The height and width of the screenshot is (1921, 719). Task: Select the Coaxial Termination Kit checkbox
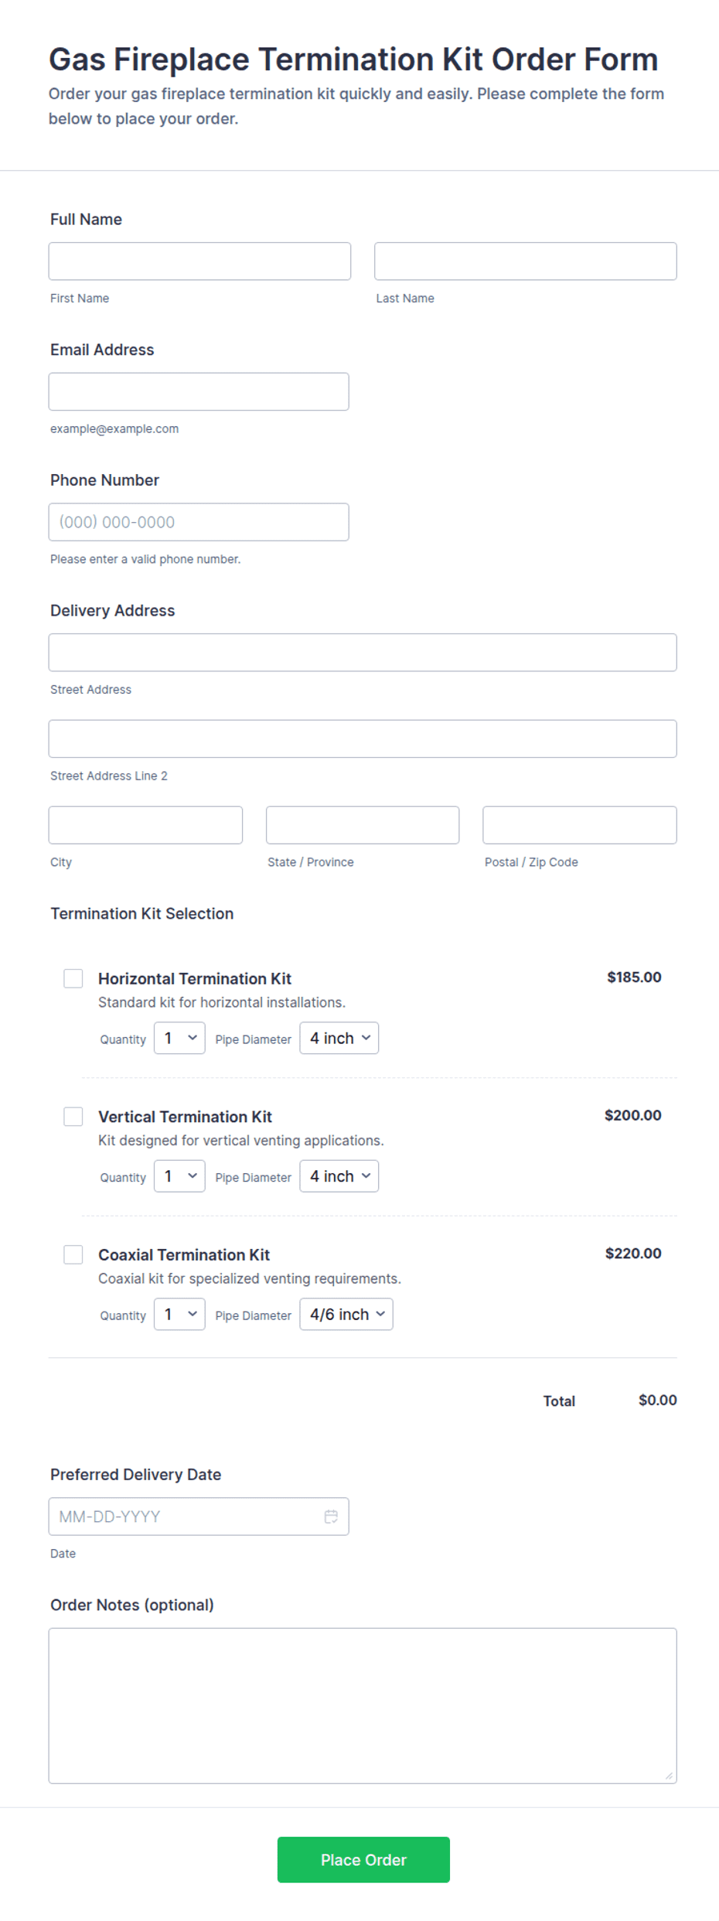(73, 1254)
